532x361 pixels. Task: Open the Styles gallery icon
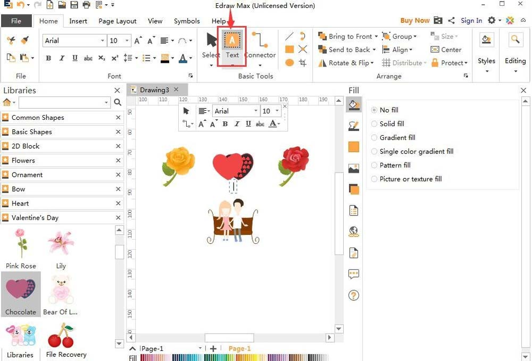(x=486, y=40)
